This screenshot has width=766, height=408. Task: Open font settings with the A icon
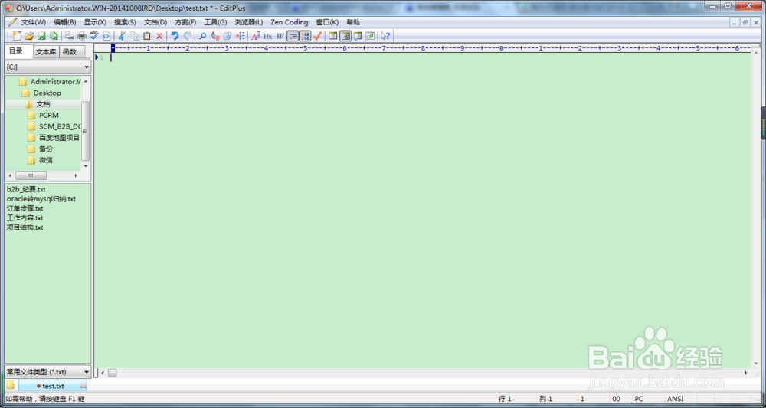256,36
